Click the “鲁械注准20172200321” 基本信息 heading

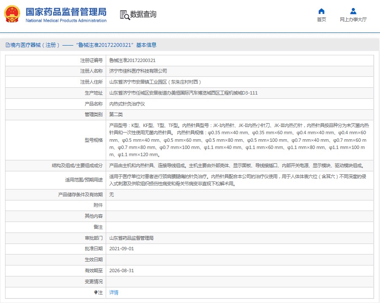pos(116,45)
